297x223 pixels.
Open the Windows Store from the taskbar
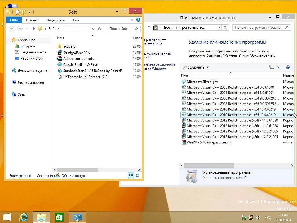click(x=59, y=217)
